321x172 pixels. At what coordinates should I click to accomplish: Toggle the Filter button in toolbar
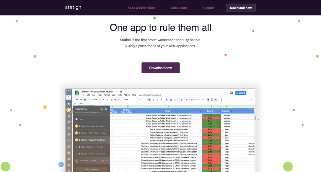click(216, 100)
